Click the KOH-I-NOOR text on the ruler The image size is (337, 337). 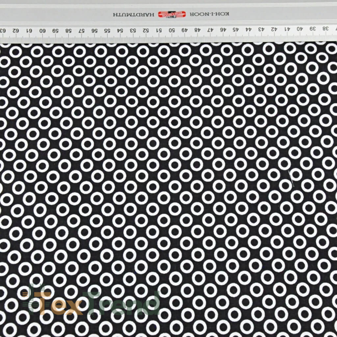pos(209,14)
